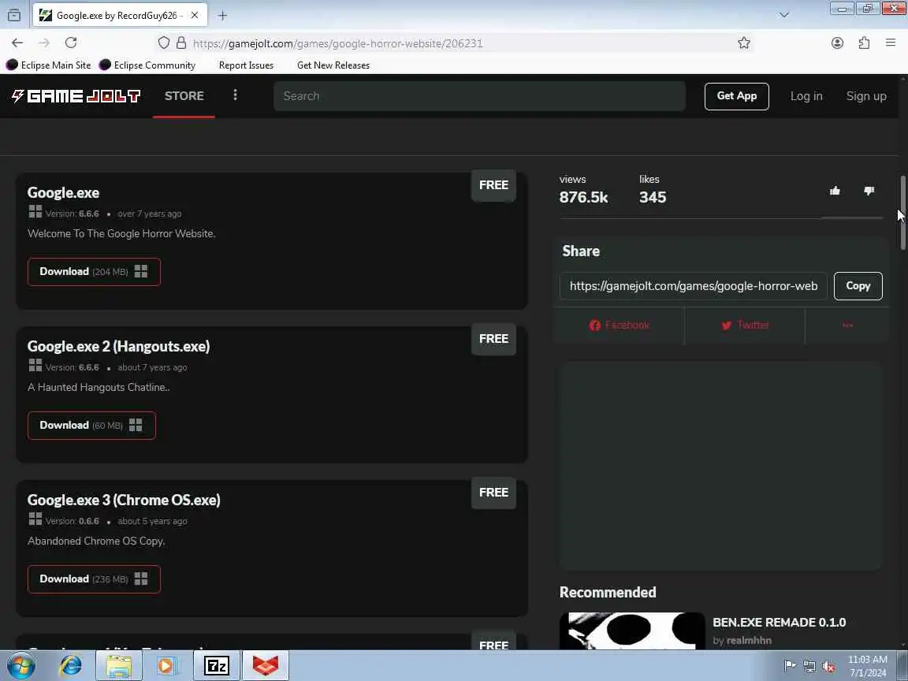Click the 876.5k views count
This screenshot has width=908, height=681.
(x=583, y=198)
